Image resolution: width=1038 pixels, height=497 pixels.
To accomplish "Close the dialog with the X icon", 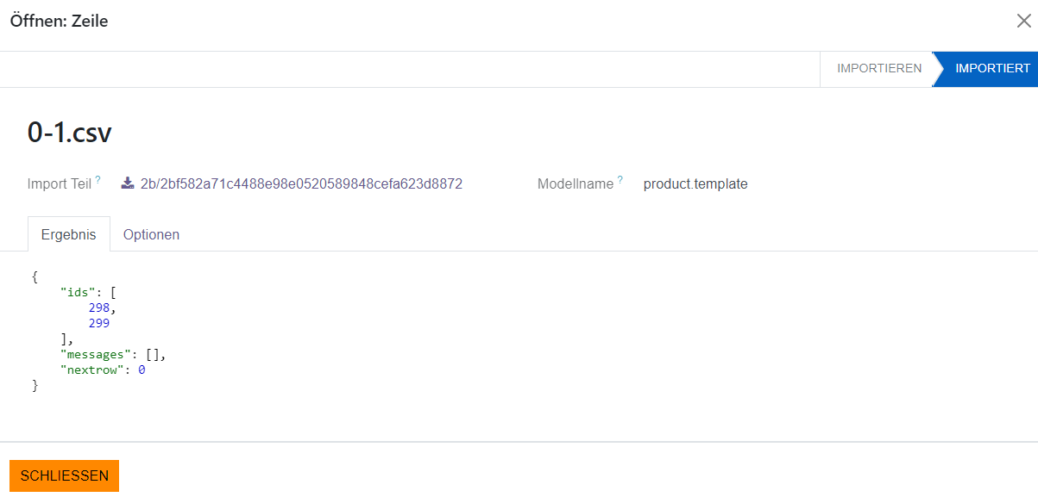I will coord(1023,22).
